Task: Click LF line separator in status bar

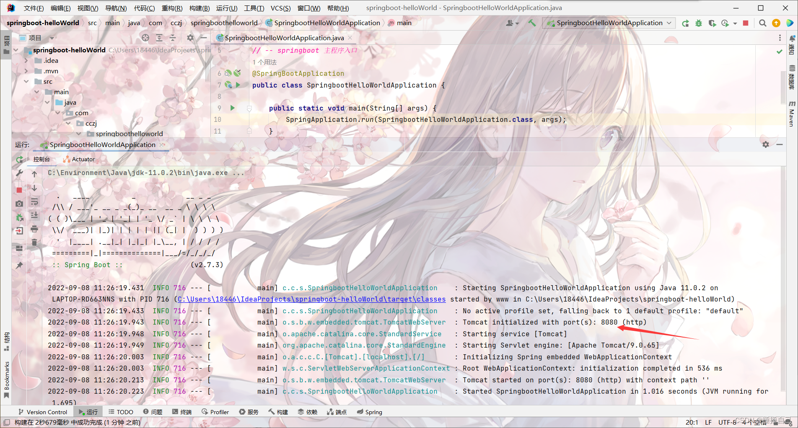Action: point(708,422)
